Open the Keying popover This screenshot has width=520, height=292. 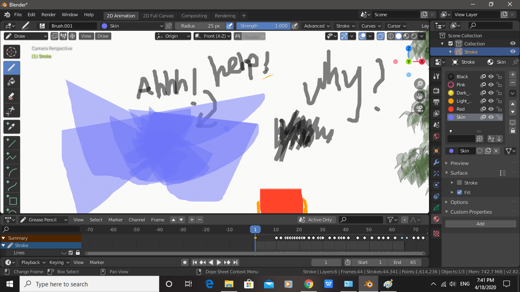58,262
